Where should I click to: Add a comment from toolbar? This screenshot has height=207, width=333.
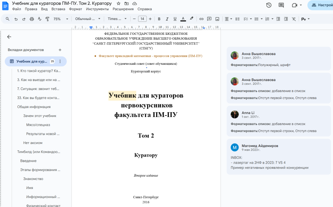tap(209, 19)
